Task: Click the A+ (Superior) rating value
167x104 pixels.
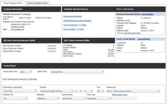Action: pyautogui.click(x=146, y=18)
